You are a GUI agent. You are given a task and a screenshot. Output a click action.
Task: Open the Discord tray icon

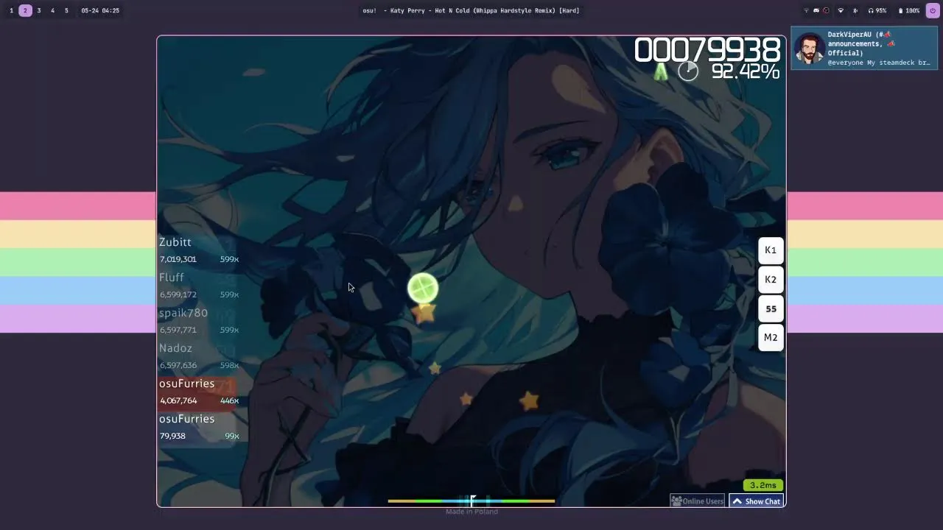[816, 11]
